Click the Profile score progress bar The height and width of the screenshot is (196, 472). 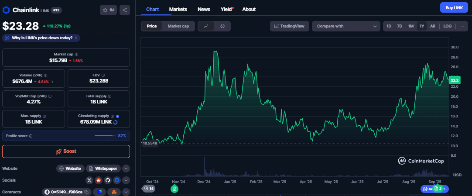[x=105, y=136]
